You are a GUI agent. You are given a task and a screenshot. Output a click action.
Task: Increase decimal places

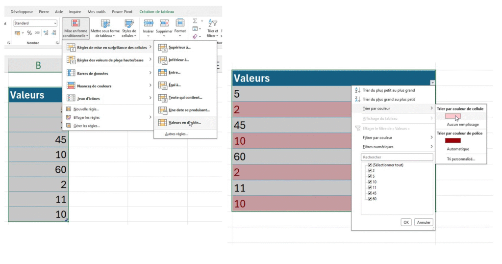(x=46, y=33)
